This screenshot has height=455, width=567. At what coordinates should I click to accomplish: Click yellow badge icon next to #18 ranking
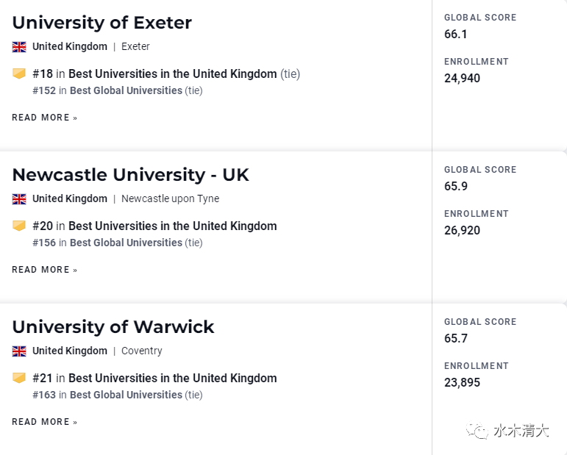(19, 74)
